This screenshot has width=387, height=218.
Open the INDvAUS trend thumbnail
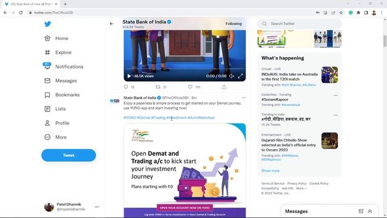click(x=330, y=75)
